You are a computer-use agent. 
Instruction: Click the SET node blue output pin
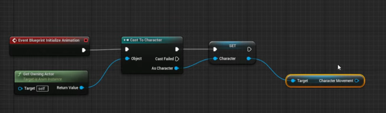pos(249,59)
